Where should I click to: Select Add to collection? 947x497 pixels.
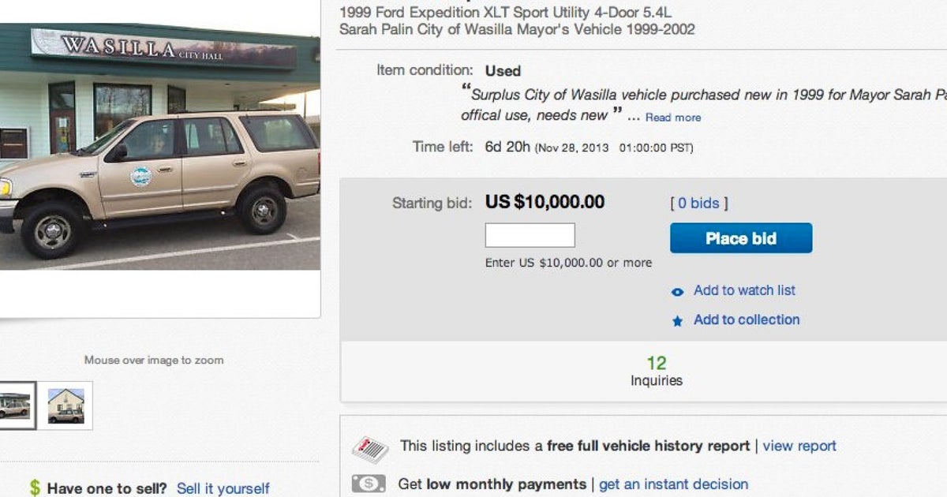pyautogui.click(x=746, y=319)
